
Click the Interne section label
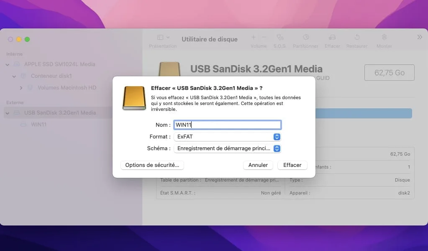pyautogui.click(x=14, y=54)
